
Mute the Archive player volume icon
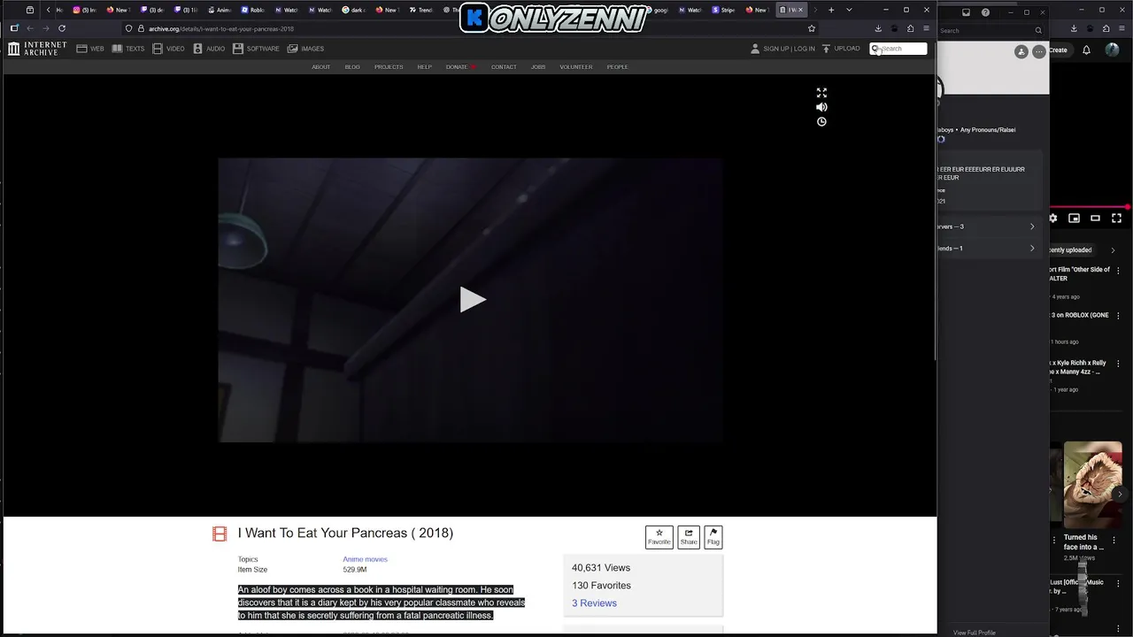pos(821,107)
